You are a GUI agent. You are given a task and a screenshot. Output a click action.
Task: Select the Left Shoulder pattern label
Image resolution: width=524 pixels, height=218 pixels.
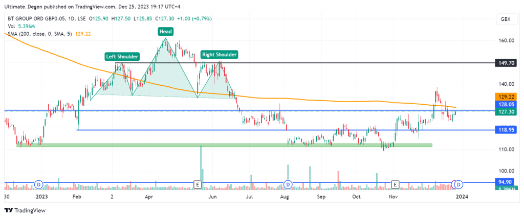(122, 57)
